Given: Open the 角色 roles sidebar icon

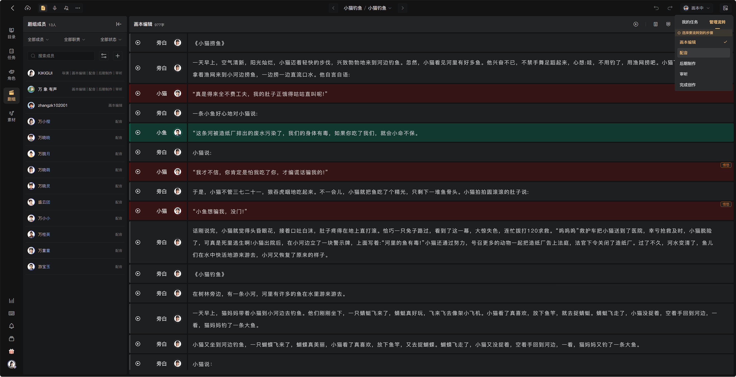Looking at the screenshot, I should 11,75.
